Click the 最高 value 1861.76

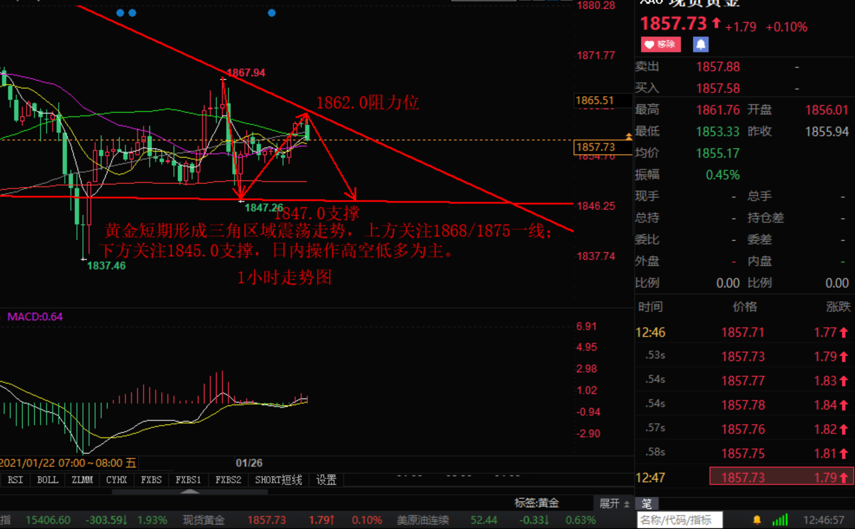pos(718,110)
